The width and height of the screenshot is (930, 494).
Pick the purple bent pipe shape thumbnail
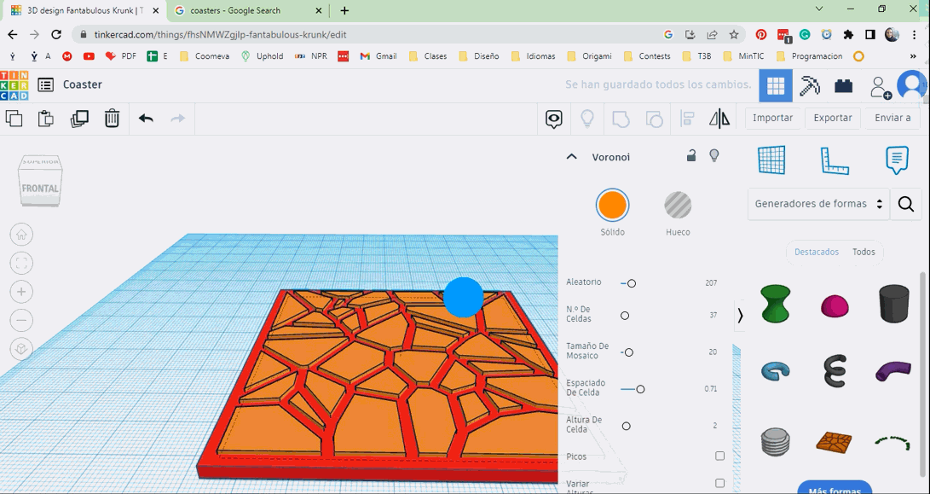click(x=892, y=370)
